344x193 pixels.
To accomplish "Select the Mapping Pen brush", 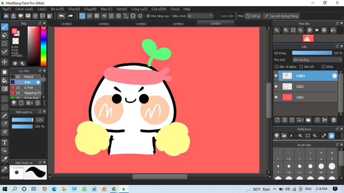I will click(26, 93).
